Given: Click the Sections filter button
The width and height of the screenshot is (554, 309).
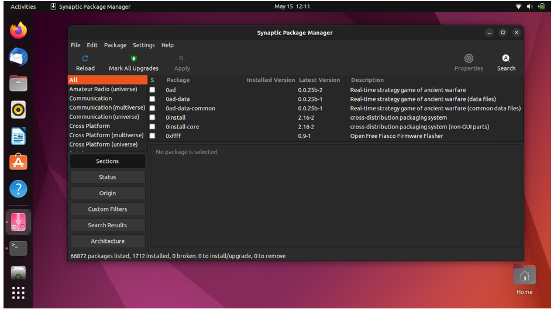Looking at the screenshot, I should tap(108, 161).
